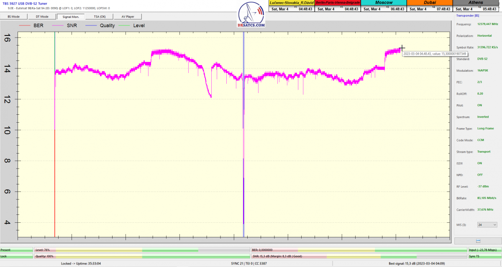Click the panel button below MIS dropdown

point(478,241)
